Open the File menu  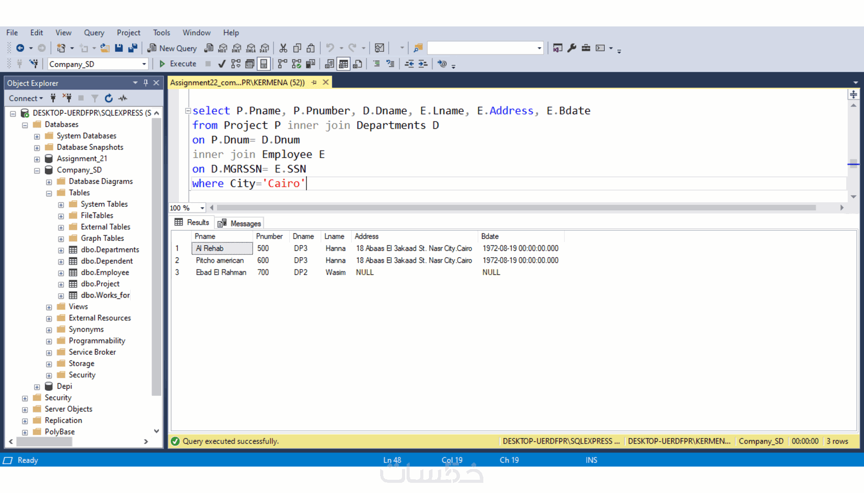click(12, 33)
